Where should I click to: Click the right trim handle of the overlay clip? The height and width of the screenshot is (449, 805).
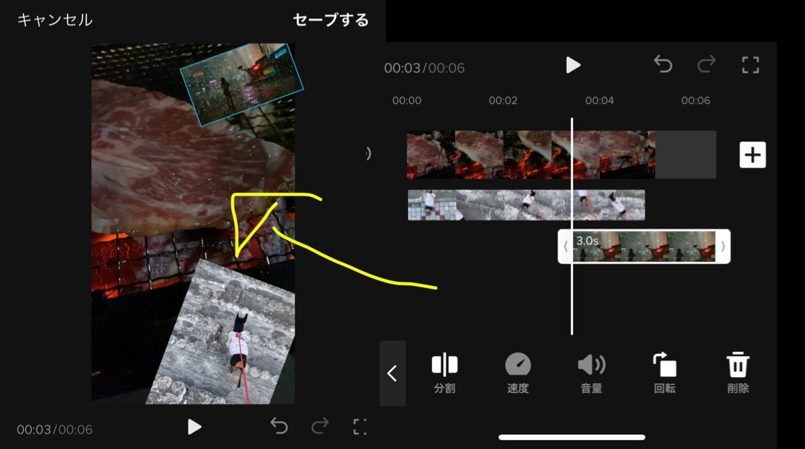click(722, 247)
